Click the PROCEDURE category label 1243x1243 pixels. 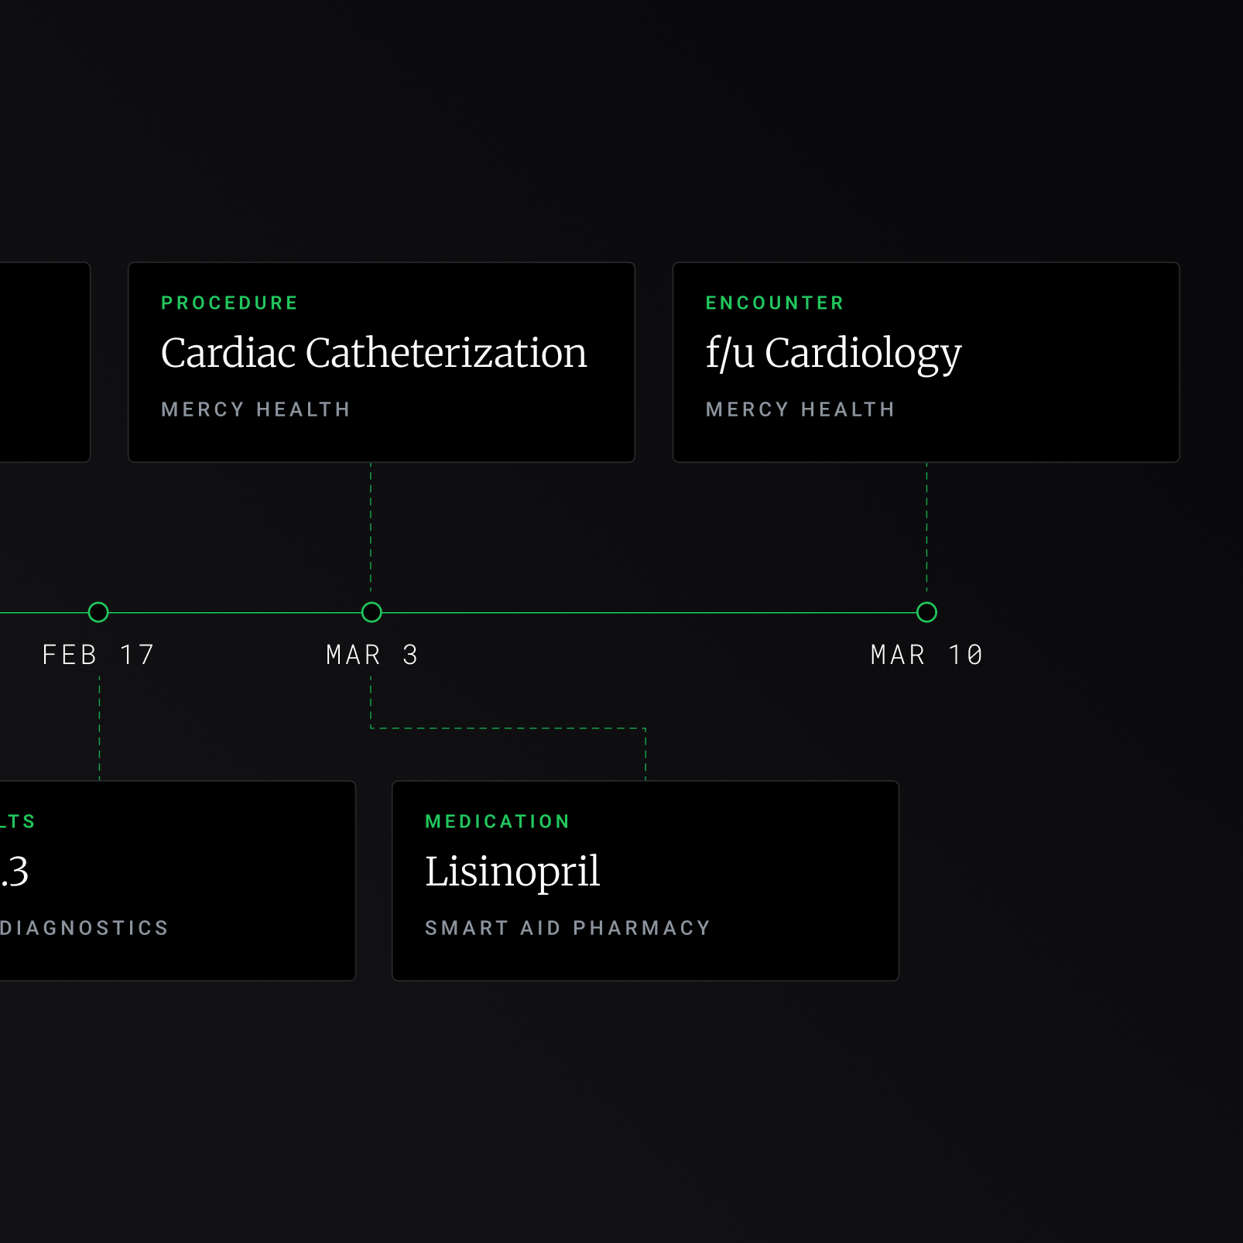click(230, 303)
